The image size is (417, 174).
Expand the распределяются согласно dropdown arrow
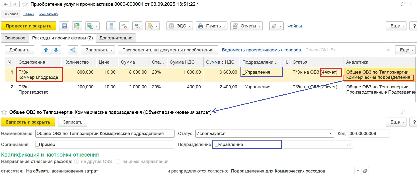coord(358,171)
